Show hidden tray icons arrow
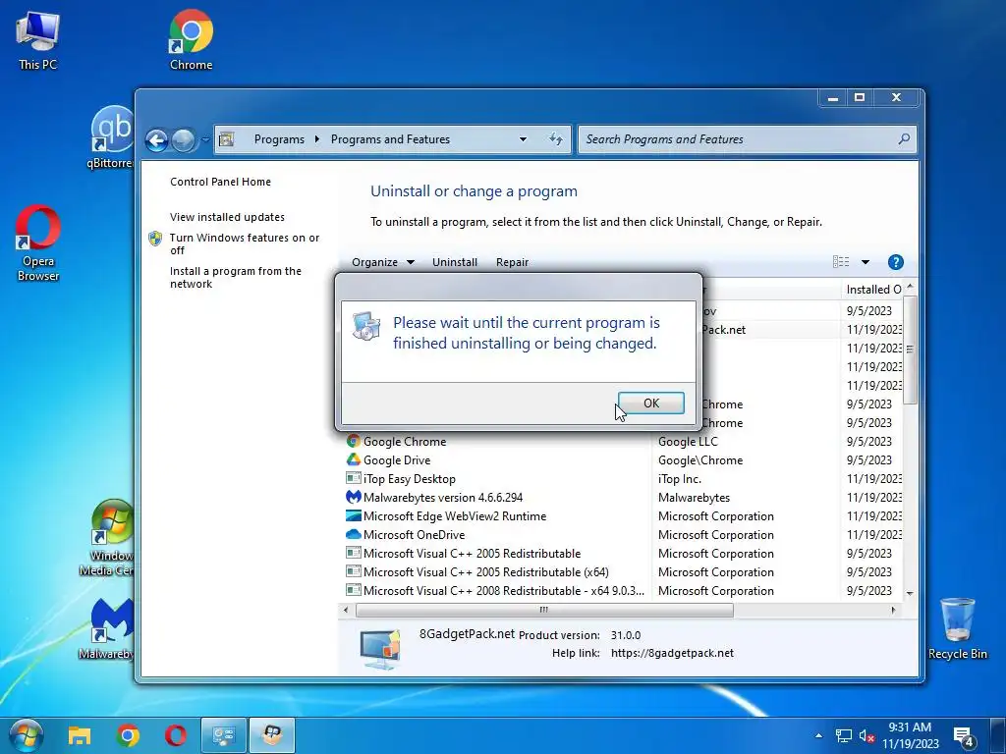Image resolution: width=1006 pixels, height=754 pixels. [x=818, y=735]
